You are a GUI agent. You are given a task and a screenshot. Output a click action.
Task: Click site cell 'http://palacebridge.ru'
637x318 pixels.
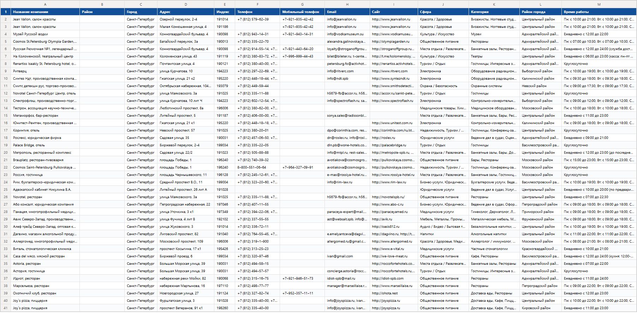pyautogui.click(x=394, y=145)
